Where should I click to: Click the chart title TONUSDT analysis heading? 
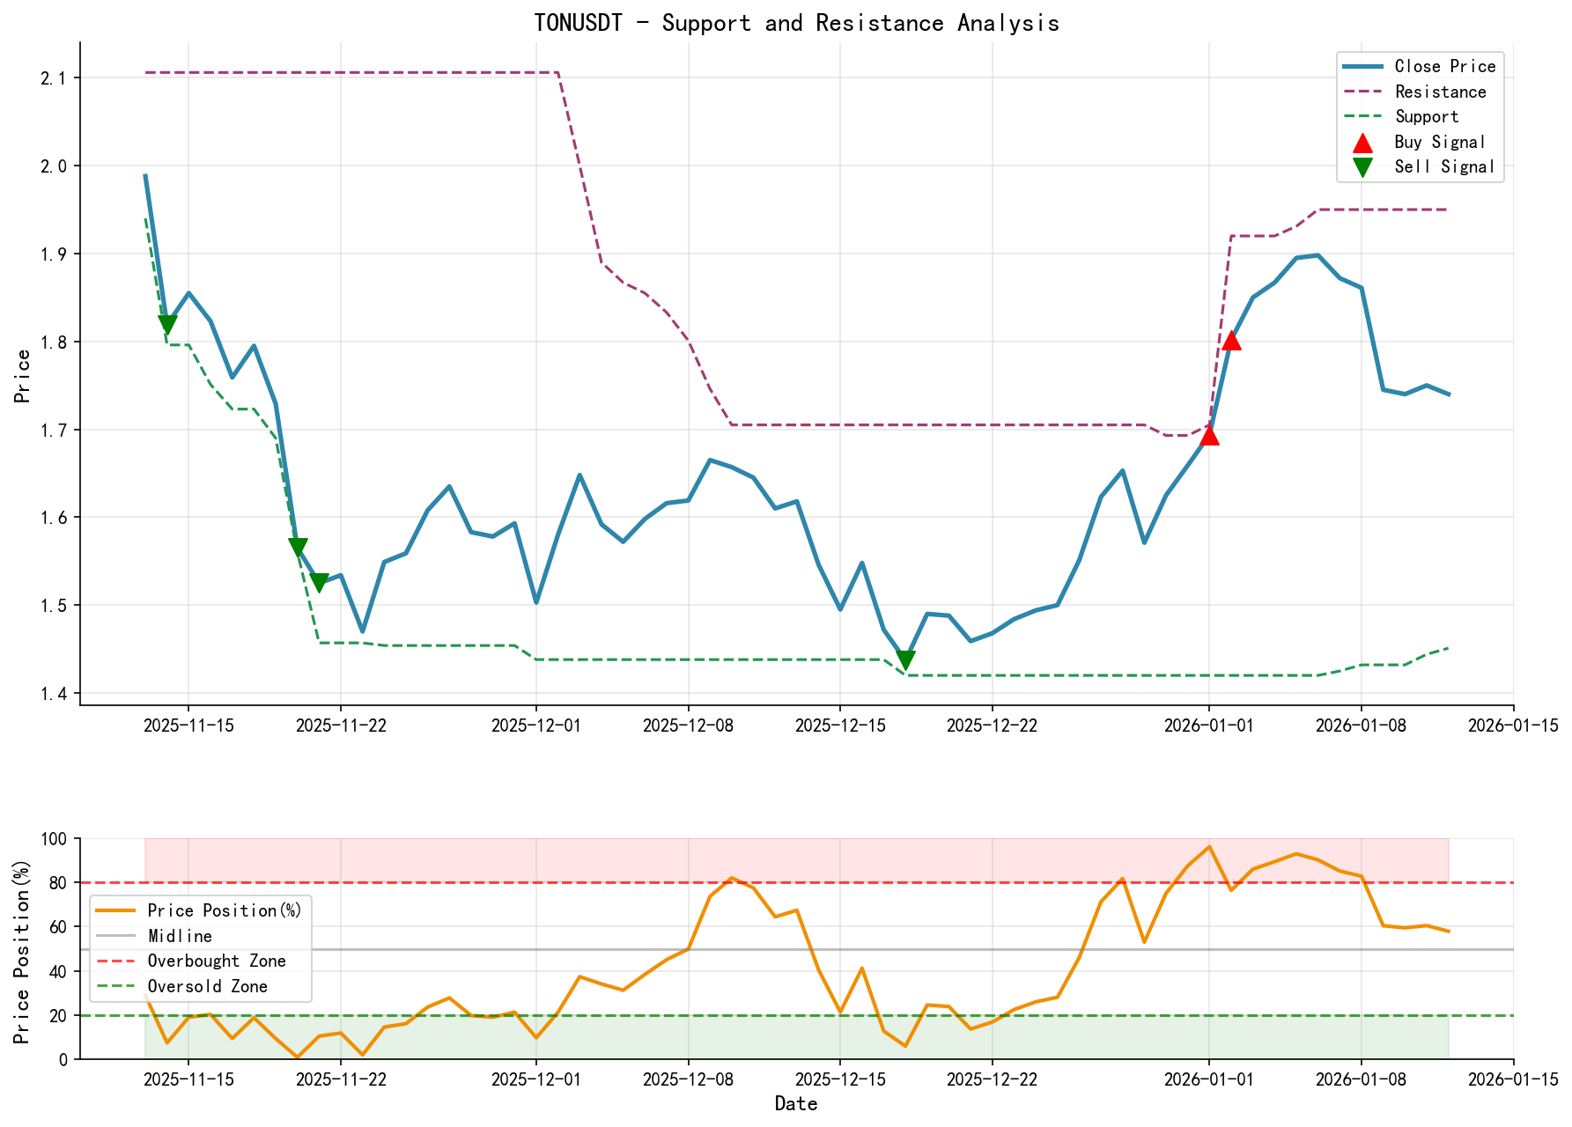tap(797, 22)
